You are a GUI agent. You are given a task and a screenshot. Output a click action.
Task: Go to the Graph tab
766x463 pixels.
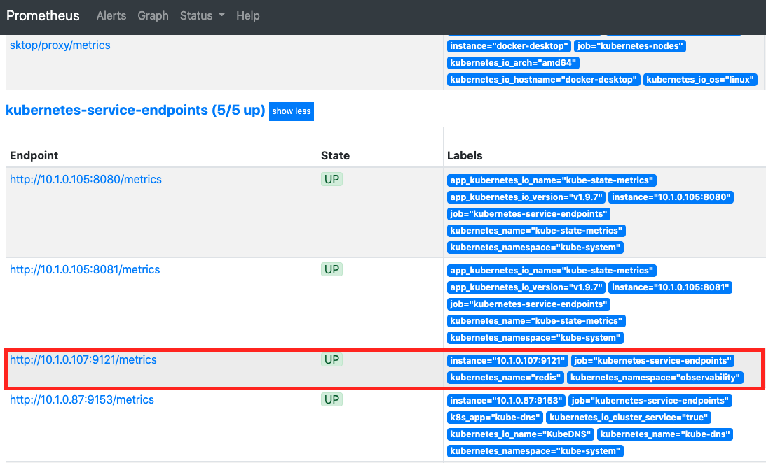(153, 15)
